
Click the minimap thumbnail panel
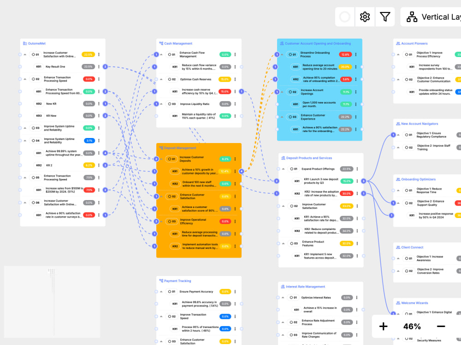click(x=52, y=302)
